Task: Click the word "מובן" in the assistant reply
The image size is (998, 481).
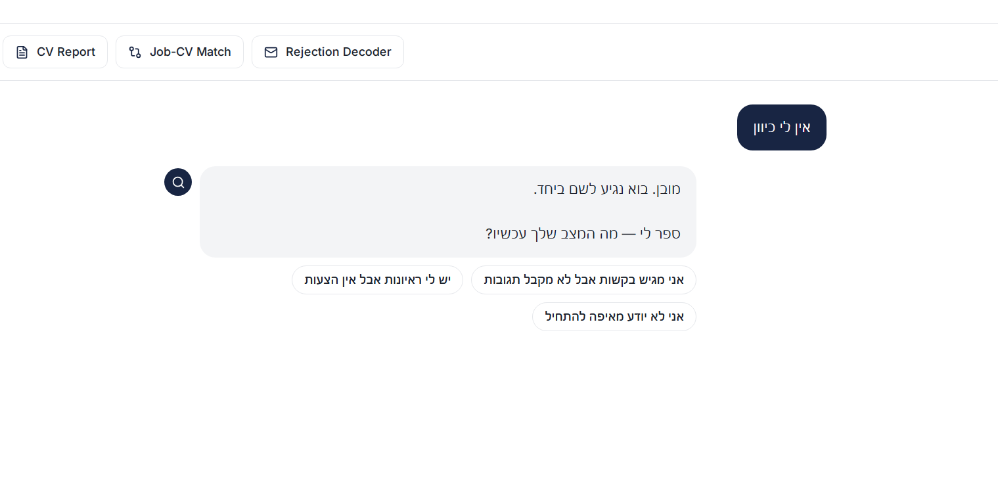Action: click(x=666, y=189)
